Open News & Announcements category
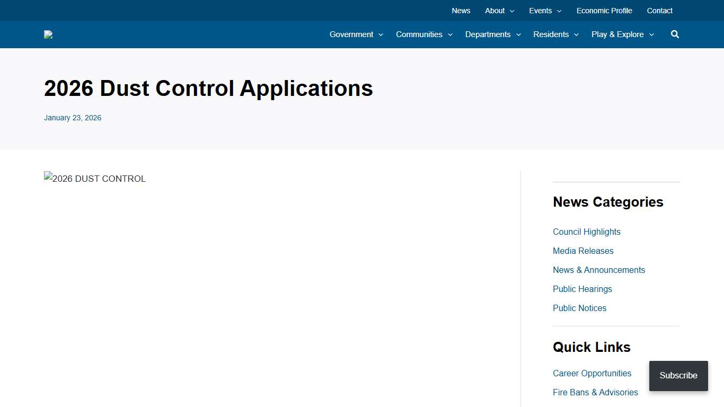This screenshot has width=724, height=407. (598, 270)
